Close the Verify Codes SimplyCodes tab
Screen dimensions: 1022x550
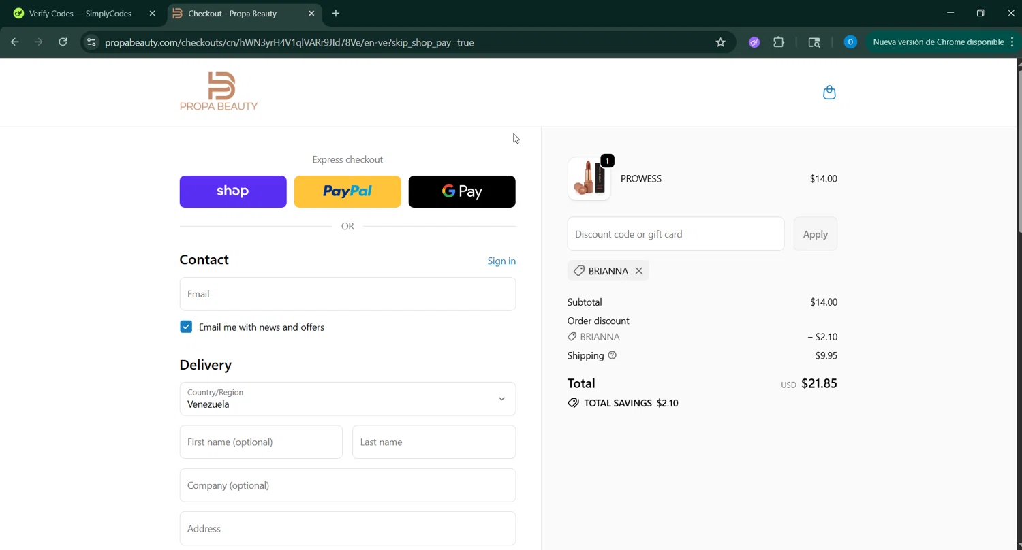(x=153, y=13)
